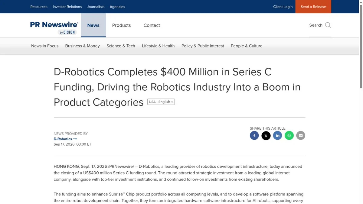
Task: Select Science & Tech category
Action: (x=121, y=46)
